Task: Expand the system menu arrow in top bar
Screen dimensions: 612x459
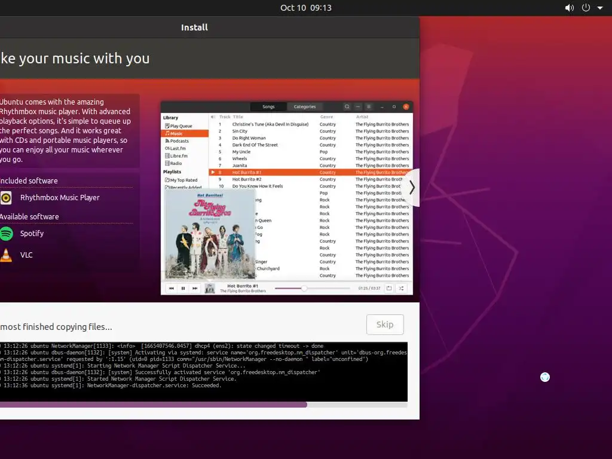Action: pyautogui.click(x=600, y=8)
